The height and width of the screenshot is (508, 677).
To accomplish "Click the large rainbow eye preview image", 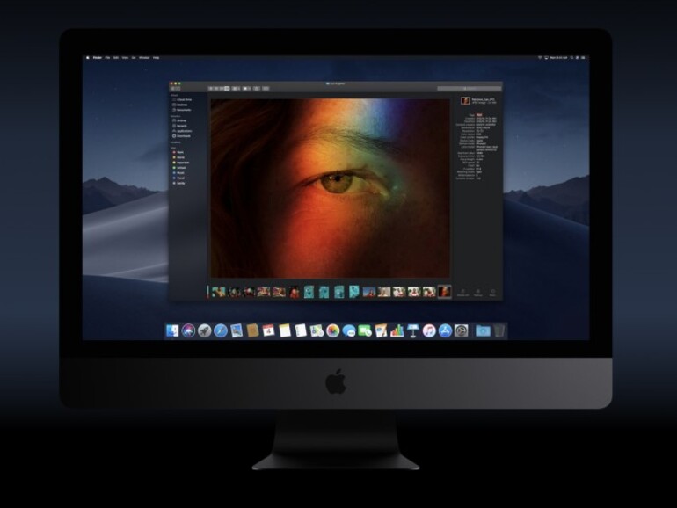I will coord(330,188).
